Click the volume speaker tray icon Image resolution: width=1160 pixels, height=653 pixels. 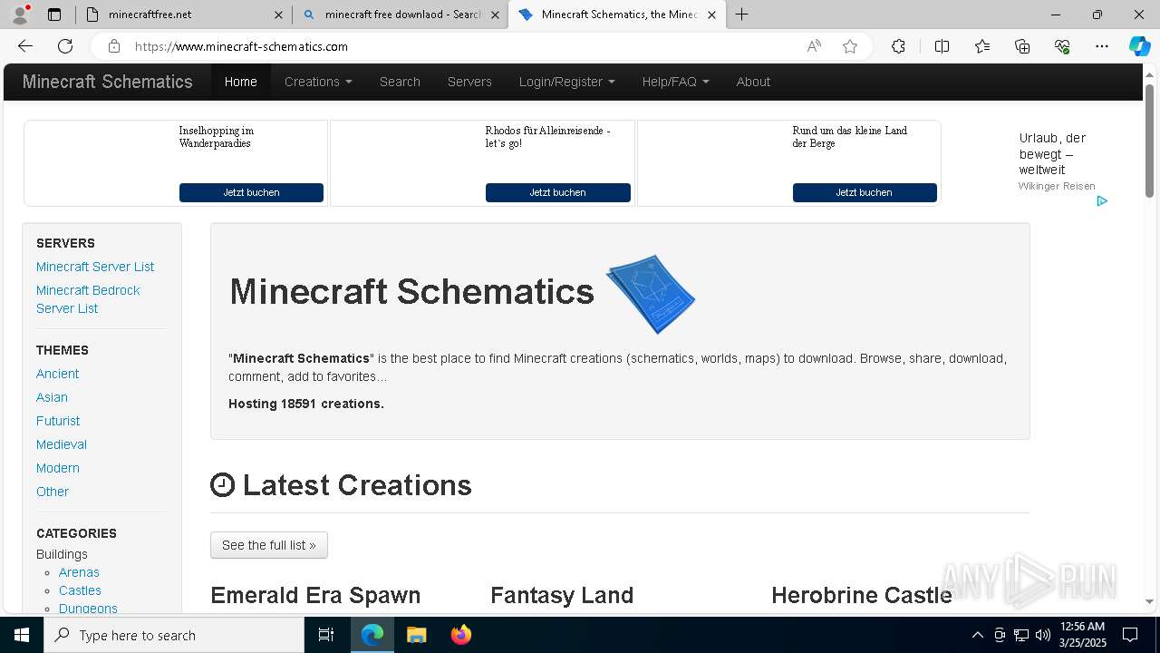click(x=1043, y=635)
